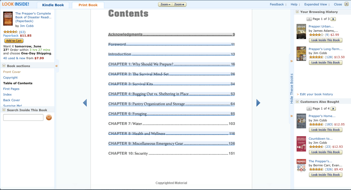Click the Close text link
351x190 pixels.
(x=338, y=4)
